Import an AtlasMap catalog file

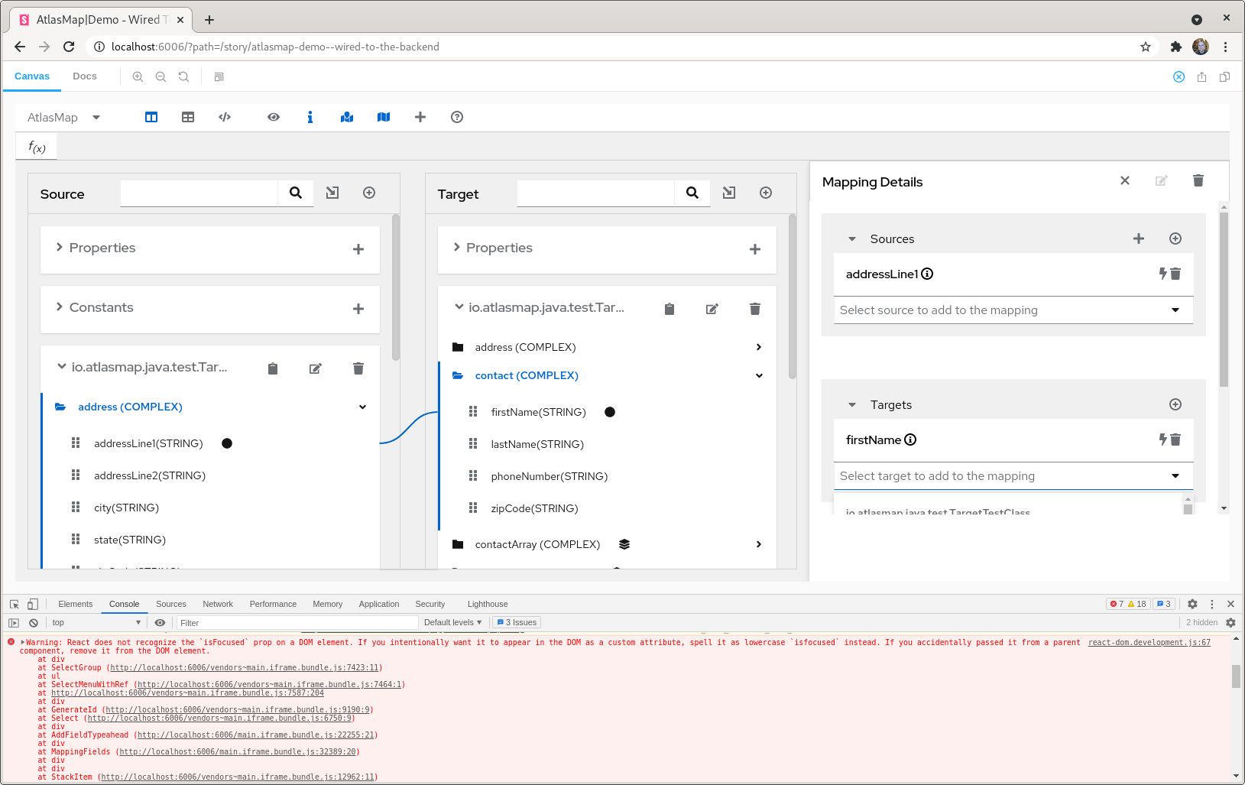point(347,117)
